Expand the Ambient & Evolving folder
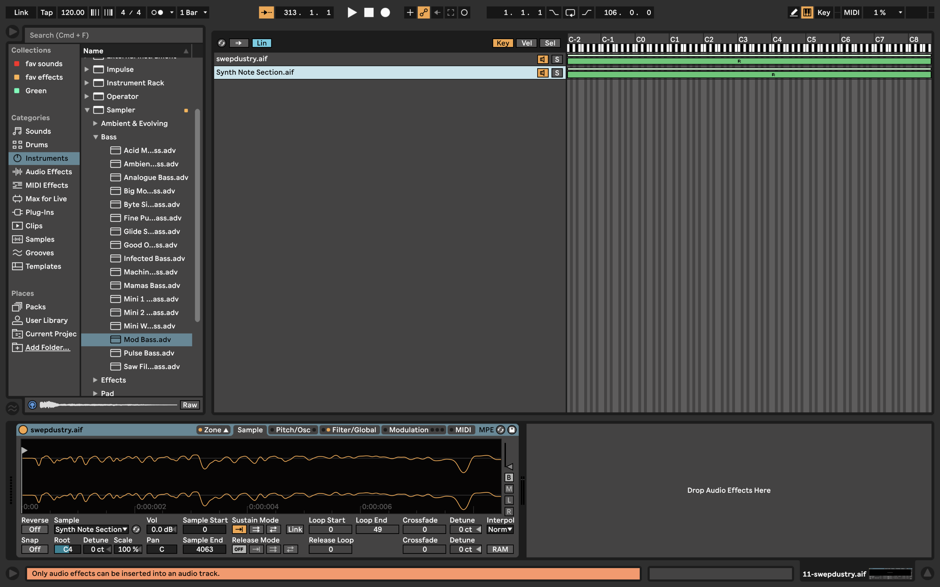This screenshot has width=940, height=587. tap(95, 124)
